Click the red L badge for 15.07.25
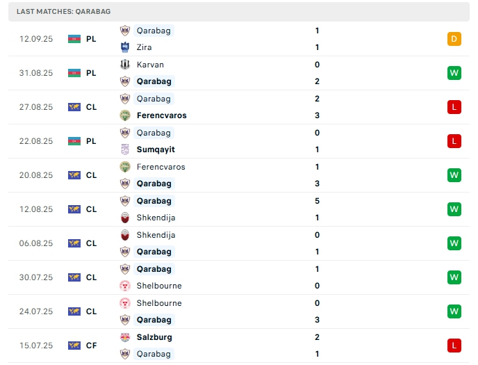Viewport: 478px width, 365px height. pyautogui.click(x=454, y=346)
